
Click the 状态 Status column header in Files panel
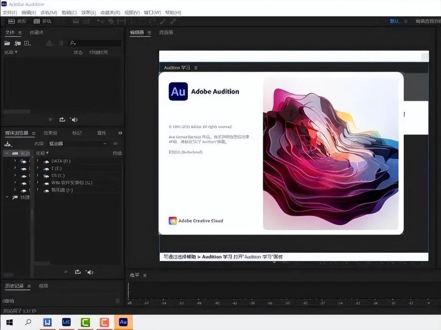(78, 52)
